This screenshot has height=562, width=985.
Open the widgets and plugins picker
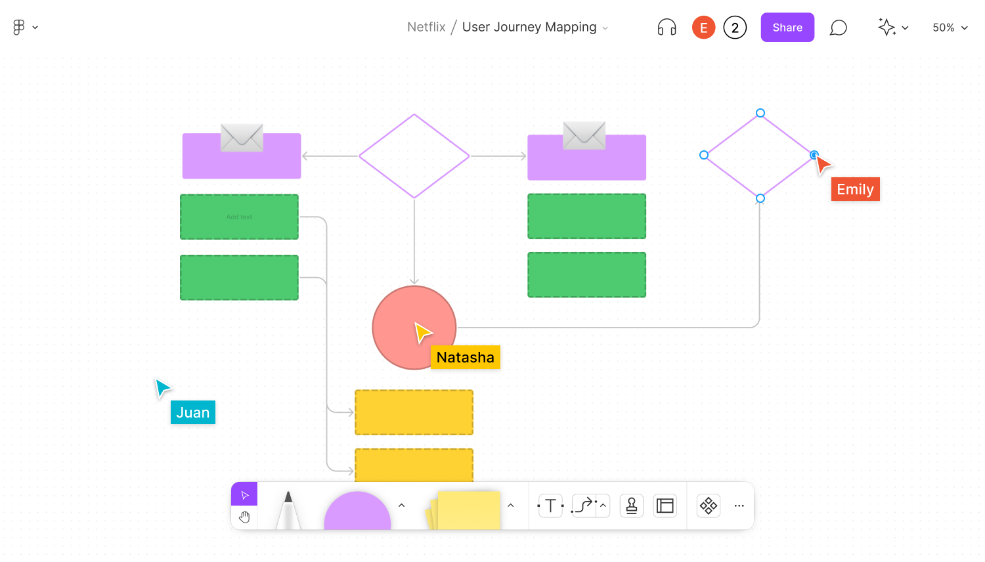coord(708,506)
